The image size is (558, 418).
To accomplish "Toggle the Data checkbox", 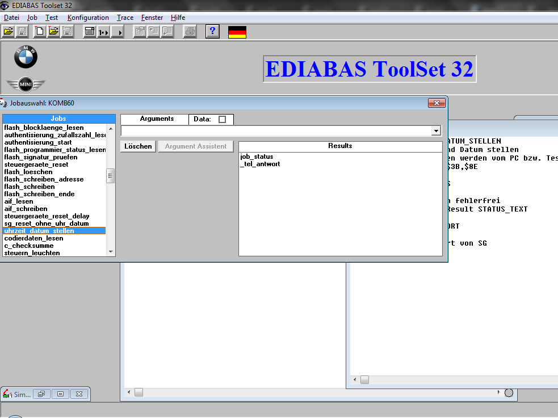I will 222,119.
